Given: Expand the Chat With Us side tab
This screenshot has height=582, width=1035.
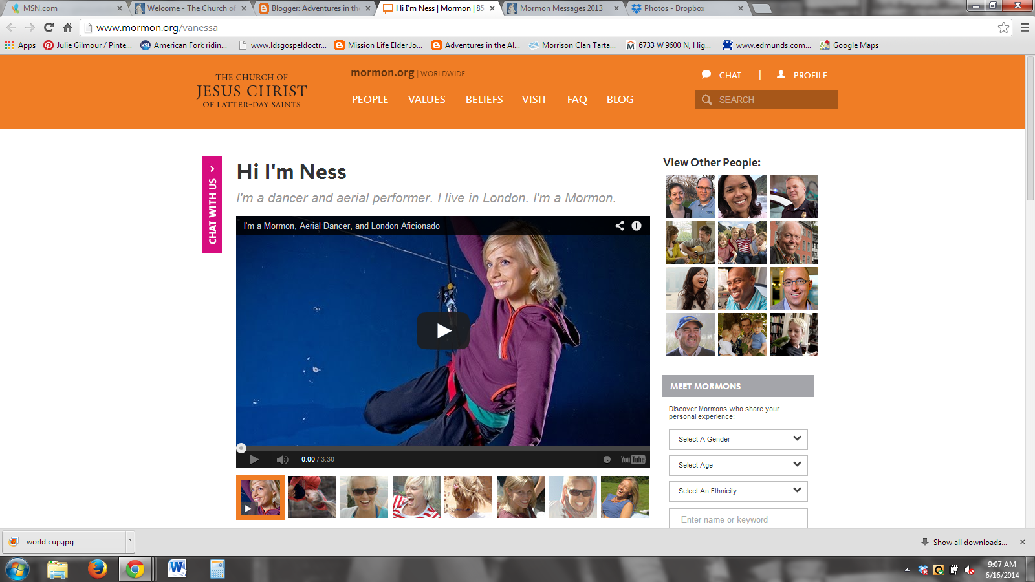Looking at the screenshot, I should (212, 205).
